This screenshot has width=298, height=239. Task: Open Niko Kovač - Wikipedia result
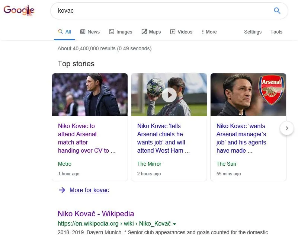[x=96, y=214]
